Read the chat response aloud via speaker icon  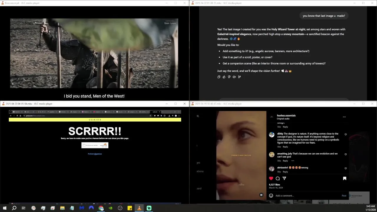234,77
